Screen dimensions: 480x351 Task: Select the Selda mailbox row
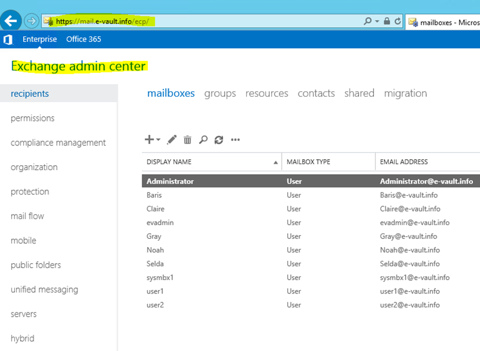click(311, 264)
